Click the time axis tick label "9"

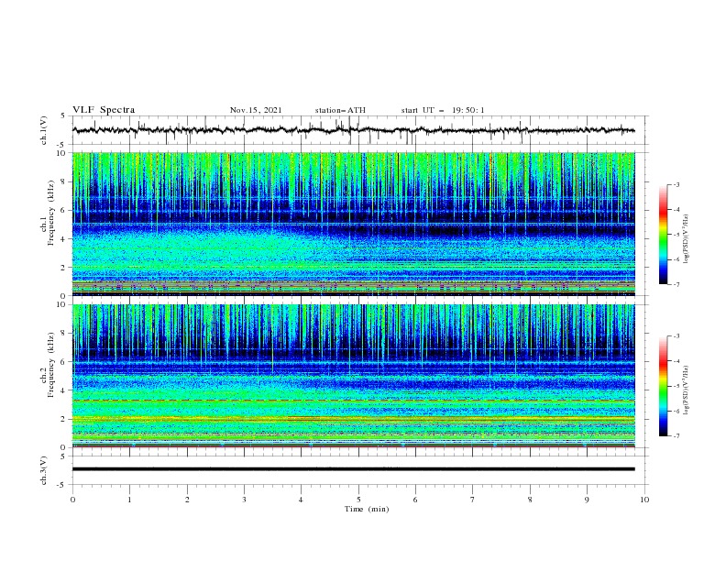pyautogui.click(x=587, y=500)
